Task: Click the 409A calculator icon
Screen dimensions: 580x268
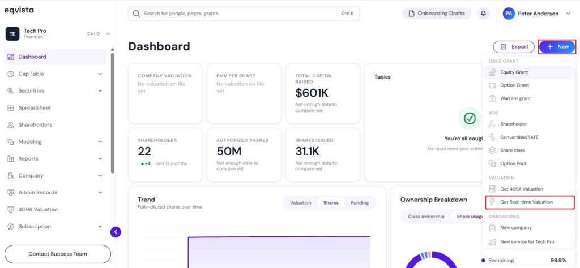Action: 492,189
